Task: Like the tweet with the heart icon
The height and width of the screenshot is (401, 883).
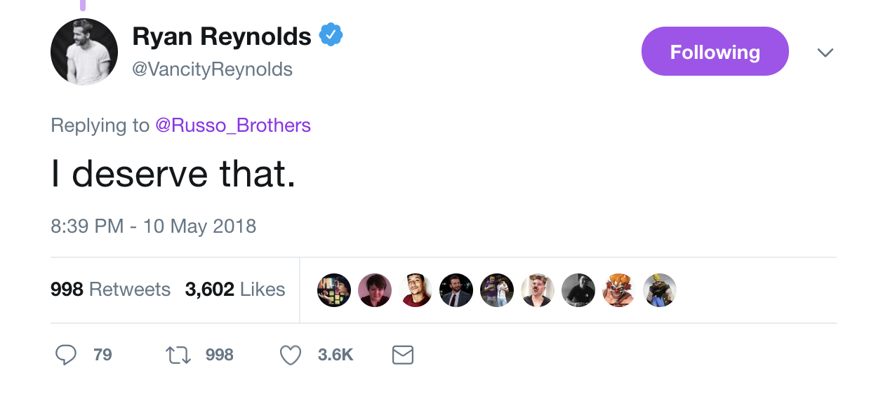Action: tap(291, 355)
